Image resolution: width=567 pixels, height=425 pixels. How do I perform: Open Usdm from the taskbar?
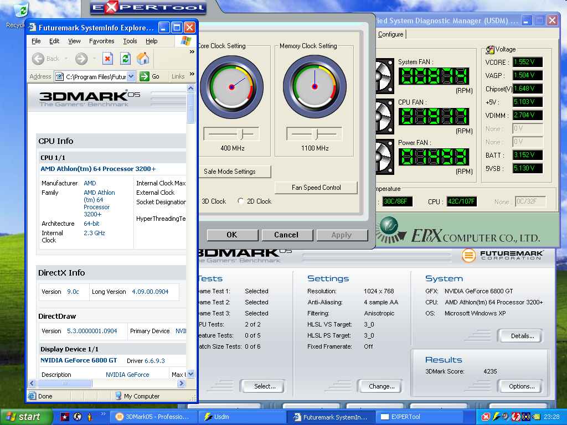tap(240, 417)
